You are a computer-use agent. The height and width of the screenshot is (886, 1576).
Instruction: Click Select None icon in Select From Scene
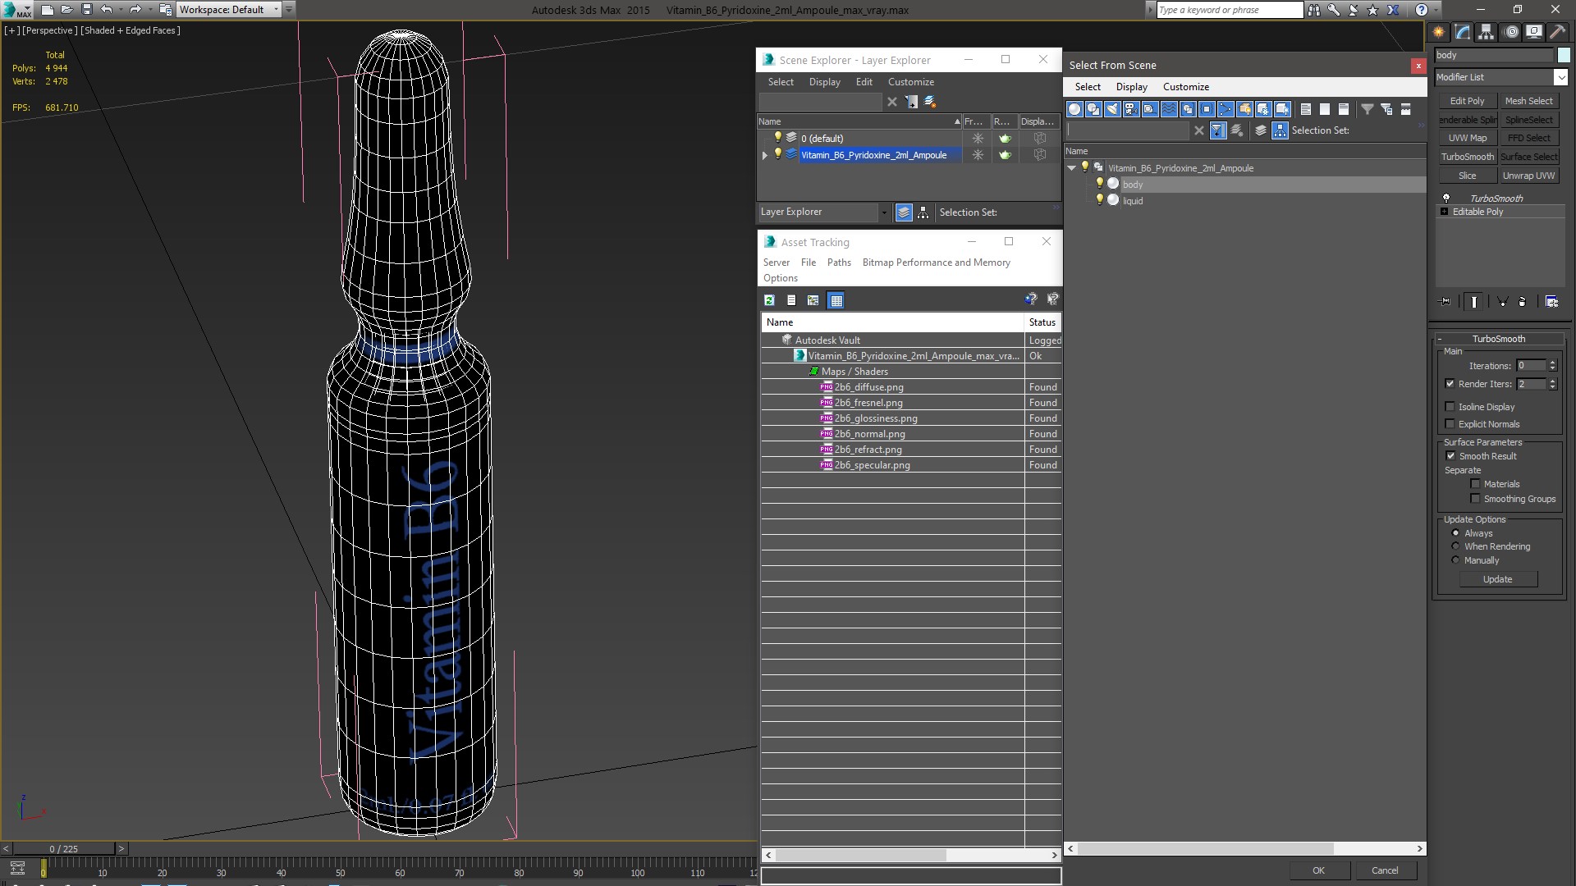coord(1325,109)
